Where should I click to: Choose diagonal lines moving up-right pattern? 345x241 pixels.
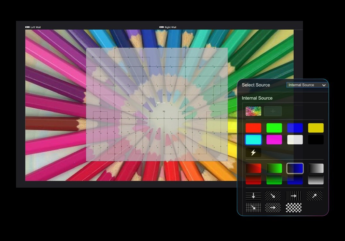(x=314, y=196)
